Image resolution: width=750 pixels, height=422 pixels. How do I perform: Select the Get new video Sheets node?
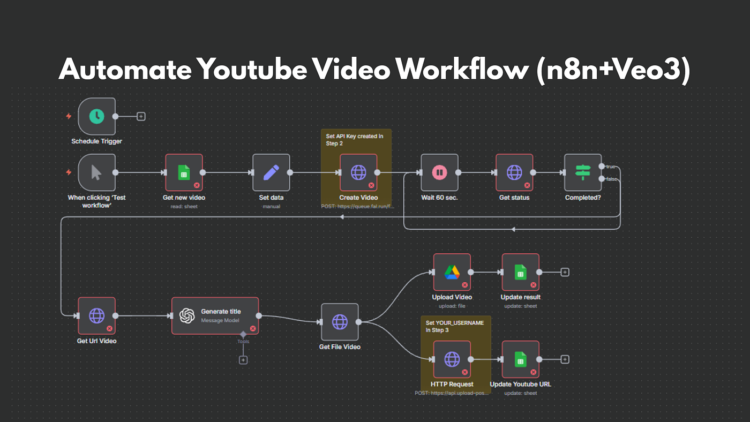pos(184,173)
